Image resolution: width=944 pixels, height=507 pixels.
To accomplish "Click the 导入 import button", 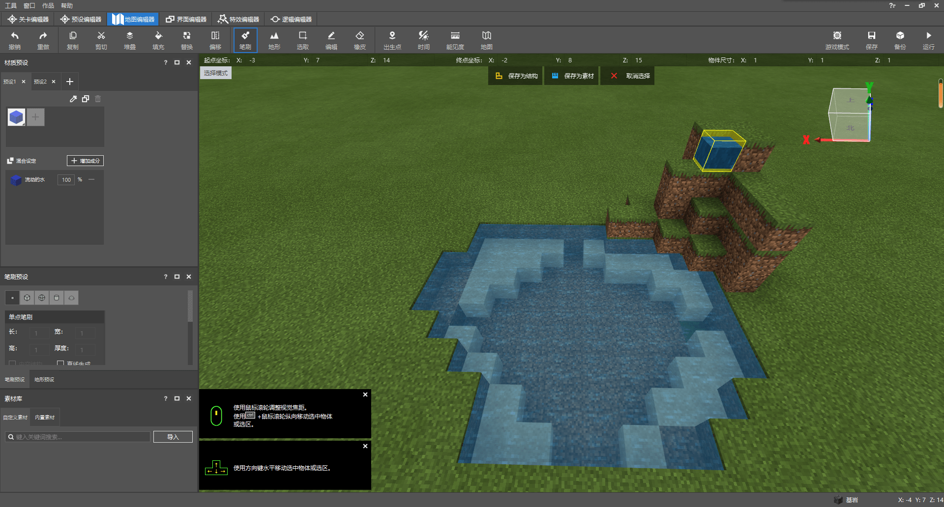I will pos(173,437).
